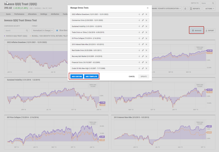This screenshot has height=152, width=219.
Task: Toggle the Show Benchmark checkbox
Action: click(x=57, y=30)
